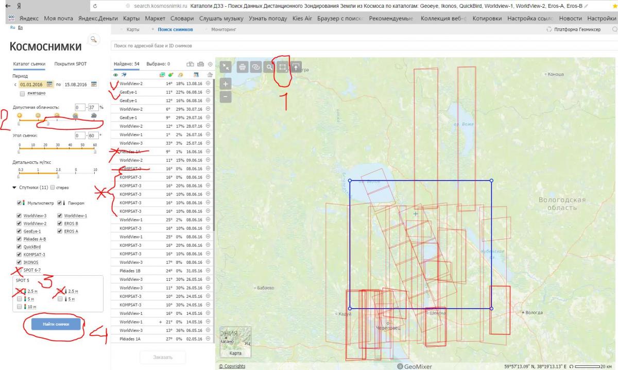Screen dimensions: 618x370
Task: Switch language via the En link
Action: [20, 28]
